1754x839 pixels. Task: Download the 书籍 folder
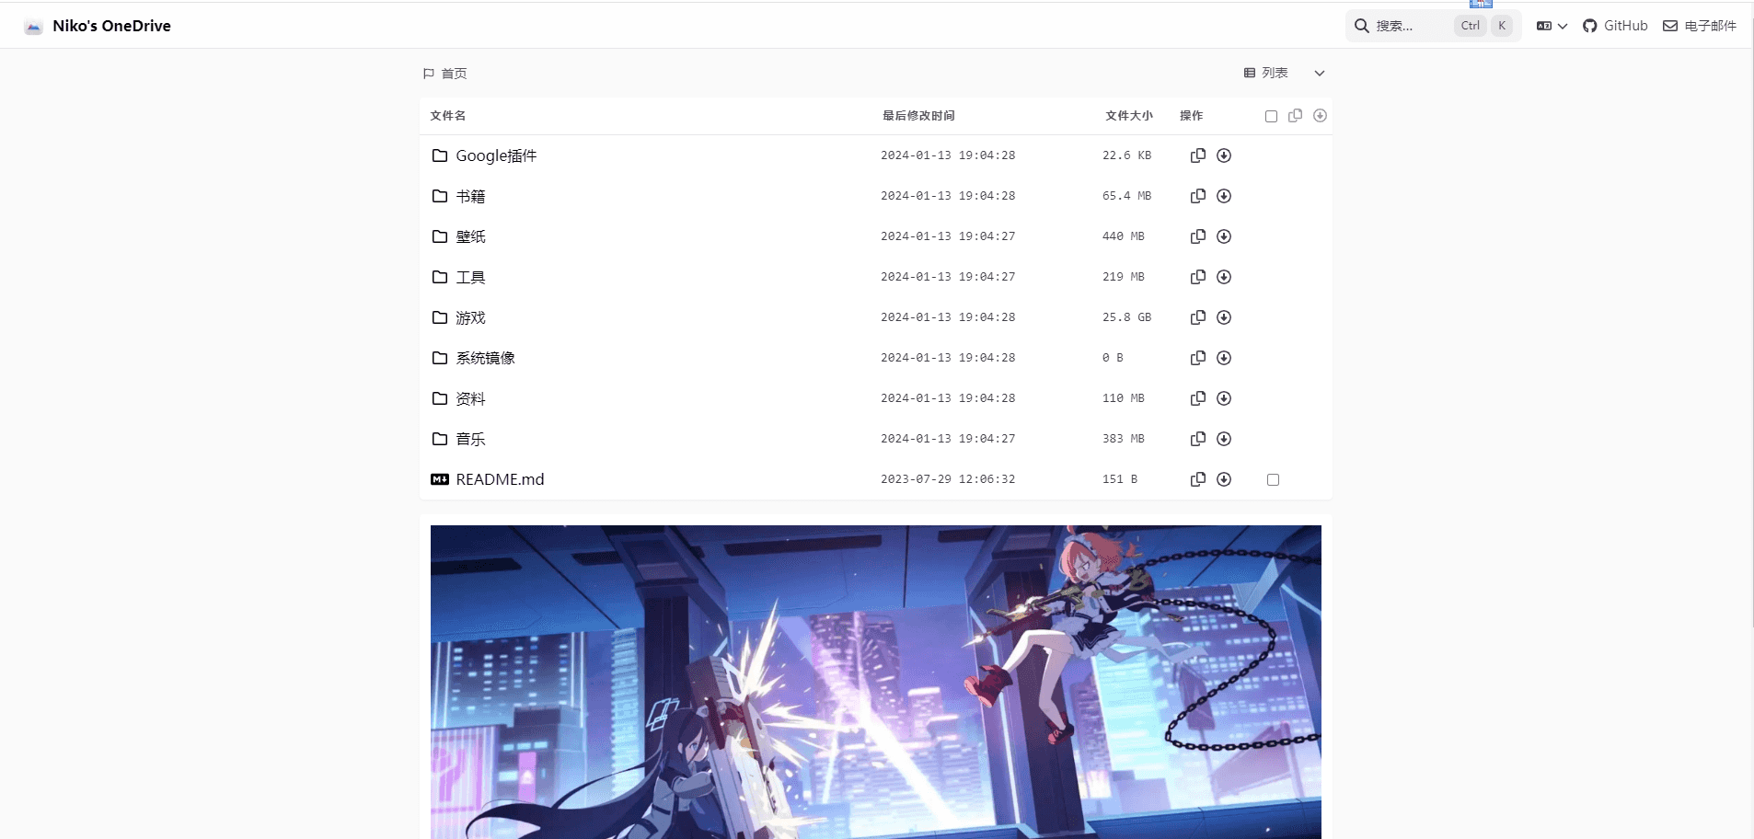(x=1224, y=196)
